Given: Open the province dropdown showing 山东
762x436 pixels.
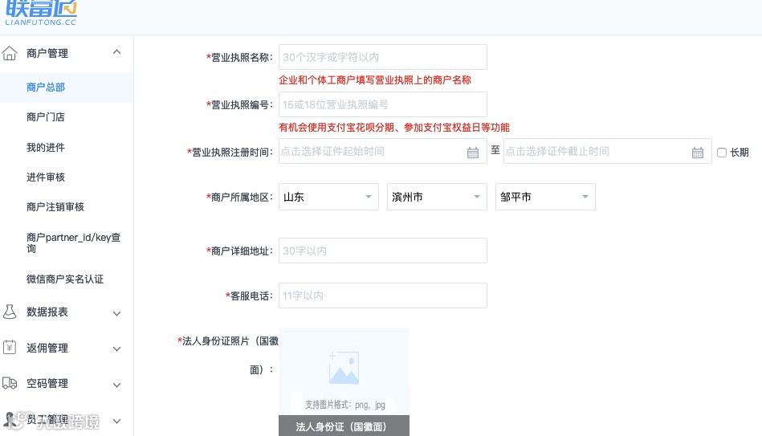Looking at the screenshot, I should [x=328, y=197].
